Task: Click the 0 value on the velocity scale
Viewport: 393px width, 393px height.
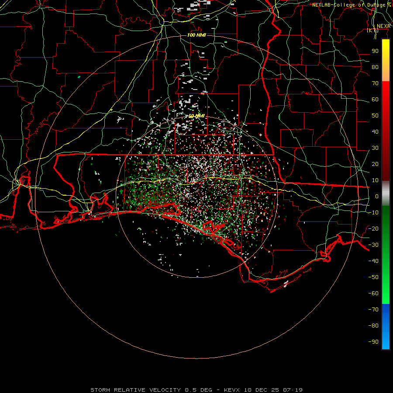Action: pos(377,196)
